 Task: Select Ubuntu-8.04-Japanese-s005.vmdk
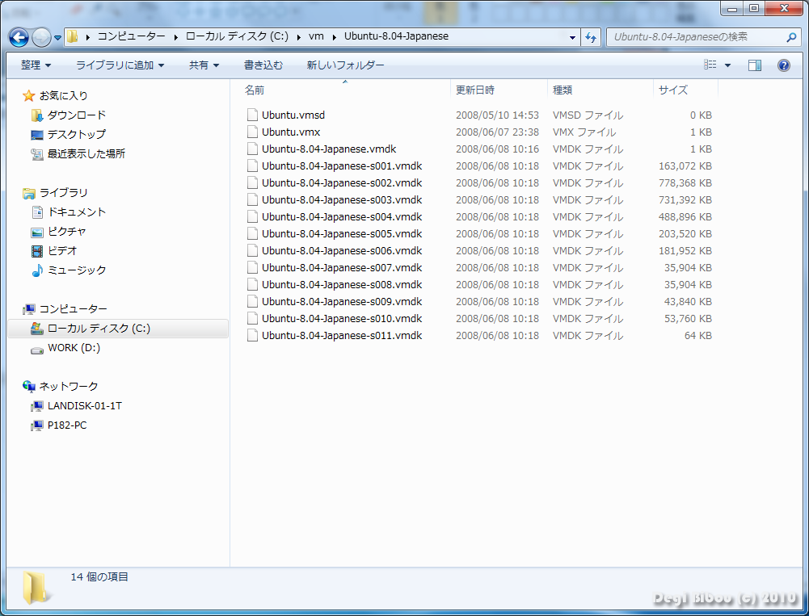(x=342, y=233)
